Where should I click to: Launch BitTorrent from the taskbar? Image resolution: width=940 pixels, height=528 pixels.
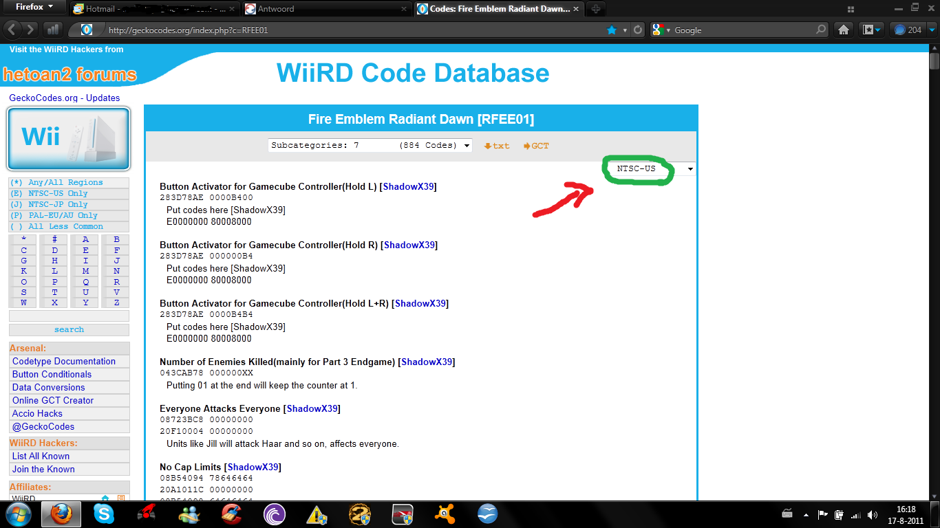click(274, 514)
